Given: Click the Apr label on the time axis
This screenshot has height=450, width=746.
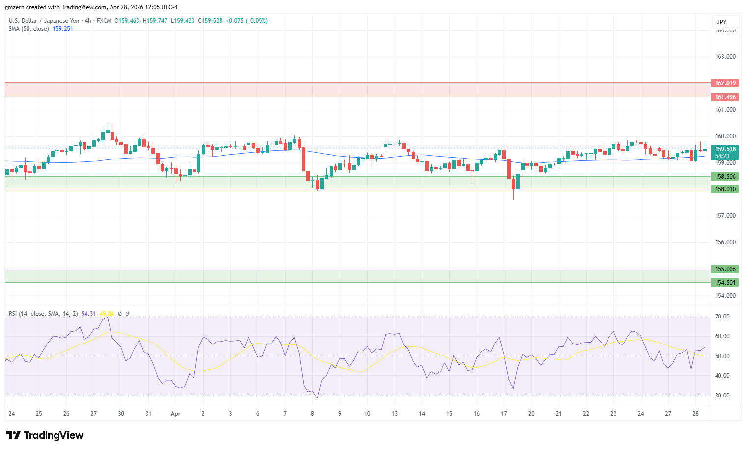Looking at the screenshot, I should coord(176,414).
